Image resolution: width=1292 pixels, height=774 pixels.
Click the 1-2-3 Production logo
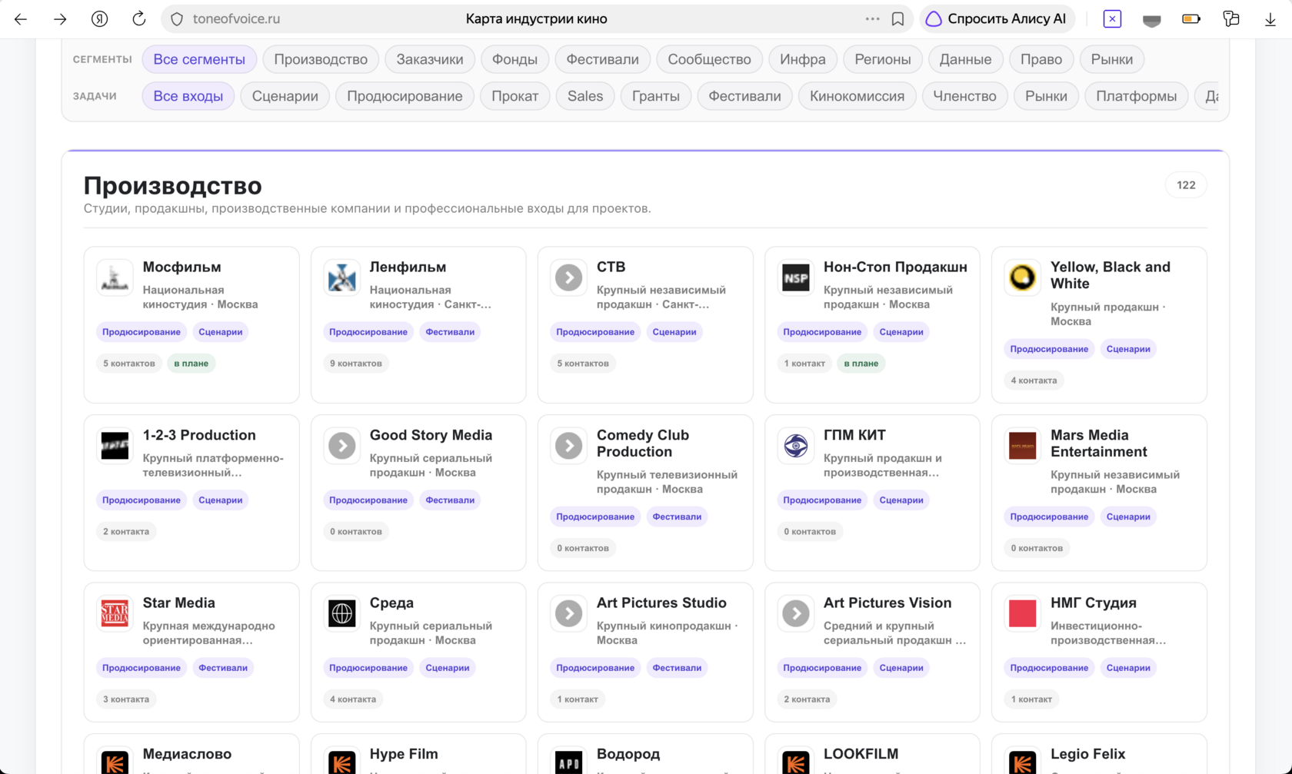tap(115, 446)
